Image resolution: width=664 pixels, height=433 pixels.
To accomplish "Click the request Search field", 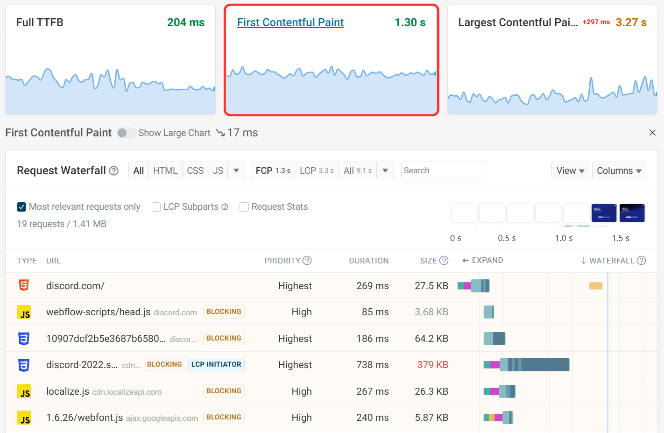I will click(x=443, y=171).
